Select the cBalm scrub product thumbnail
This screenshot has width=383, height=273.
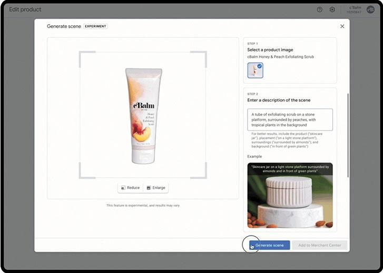(x=254, y=70)
